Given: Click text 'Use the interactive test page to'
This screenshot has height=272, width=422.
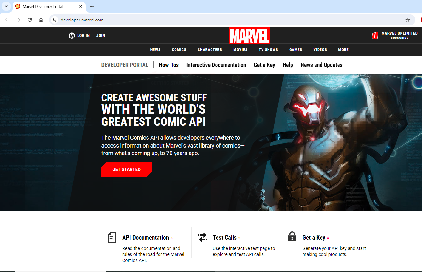Looking at the screenshot, I should coord(244,248).
